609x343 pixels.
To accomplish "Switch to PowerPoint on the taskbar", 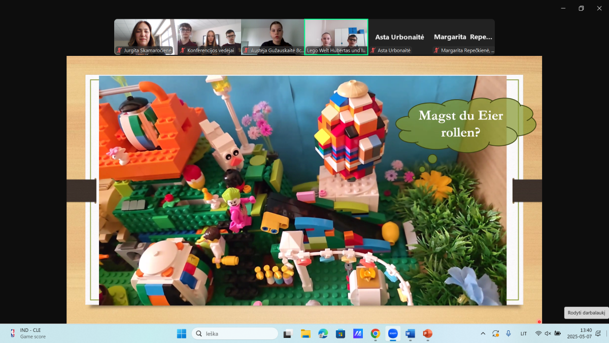I will (x=427, y=334).
